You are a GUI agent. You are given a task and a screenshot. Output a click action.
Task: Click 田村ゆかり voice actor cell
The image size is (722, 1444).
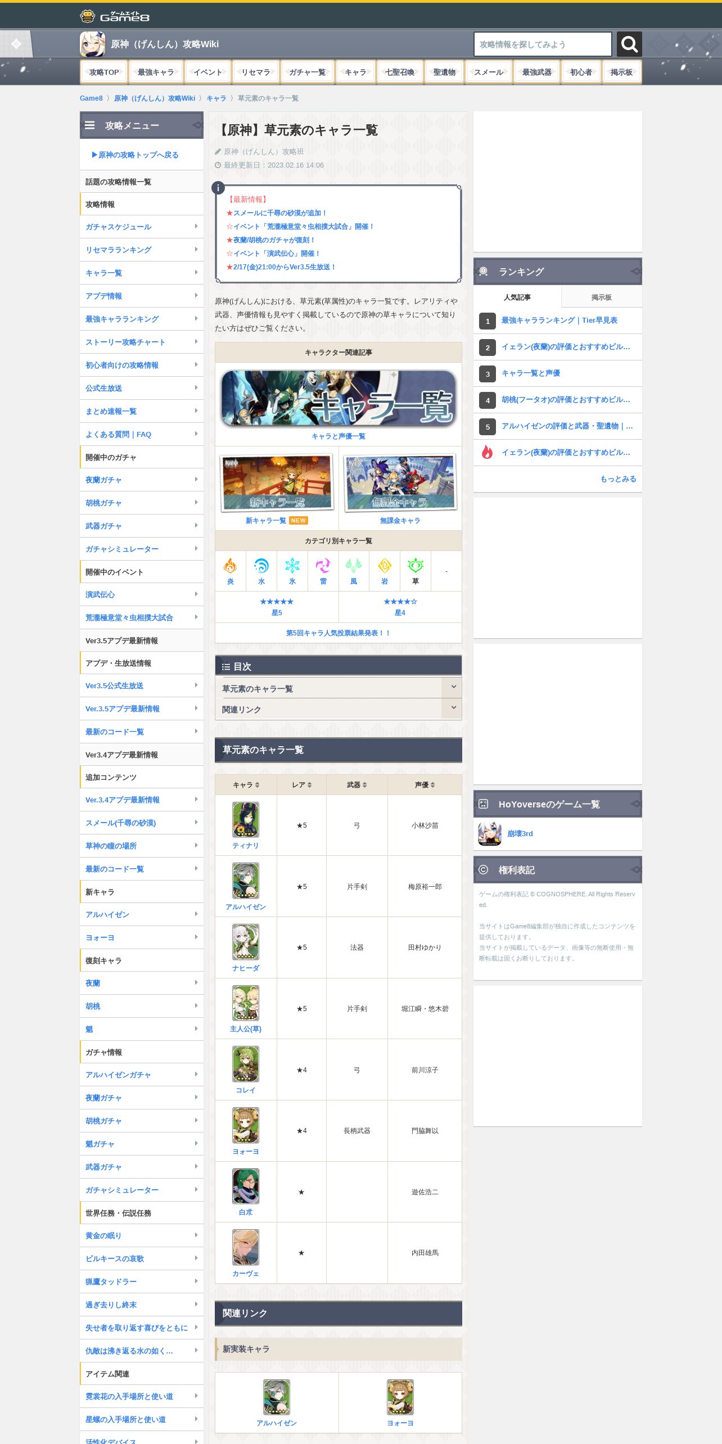425,947
